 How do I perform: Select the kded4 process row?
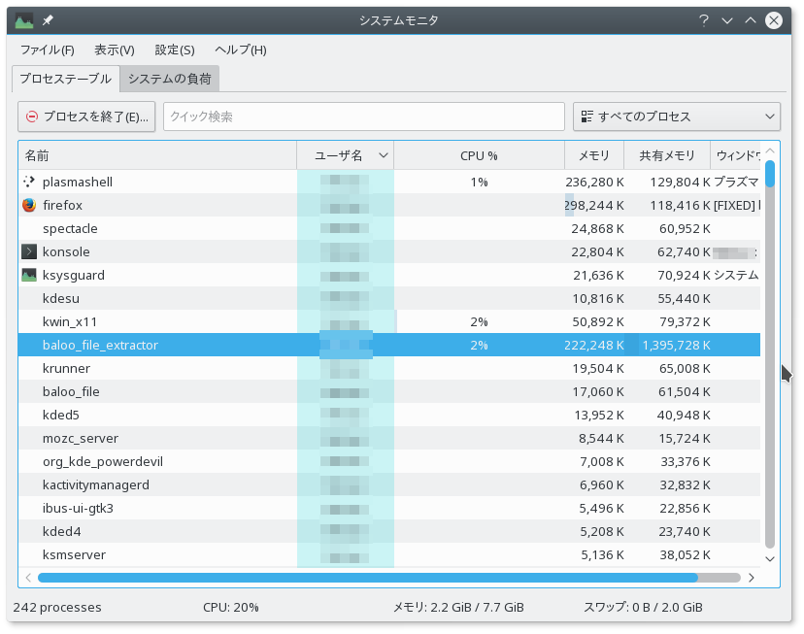389,531
